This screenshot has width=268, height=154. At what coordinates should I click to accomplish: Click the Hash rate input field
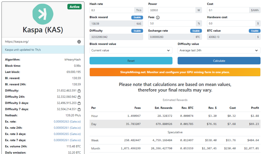112,10
